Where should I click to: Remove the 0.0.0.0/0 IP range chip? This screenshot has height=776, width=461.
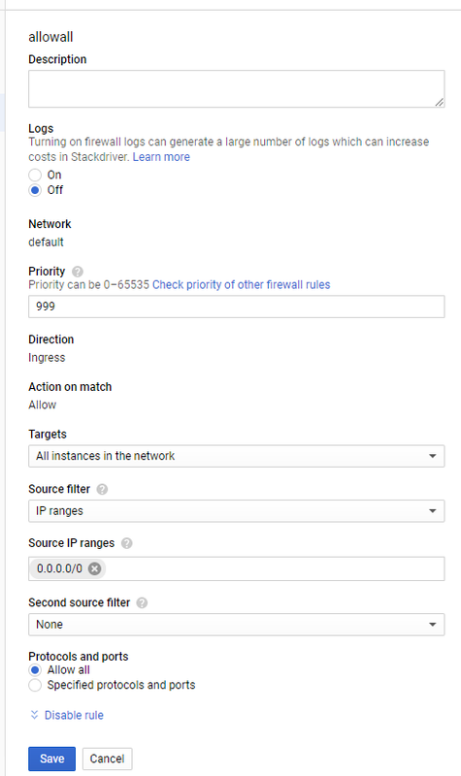point(94,568)
